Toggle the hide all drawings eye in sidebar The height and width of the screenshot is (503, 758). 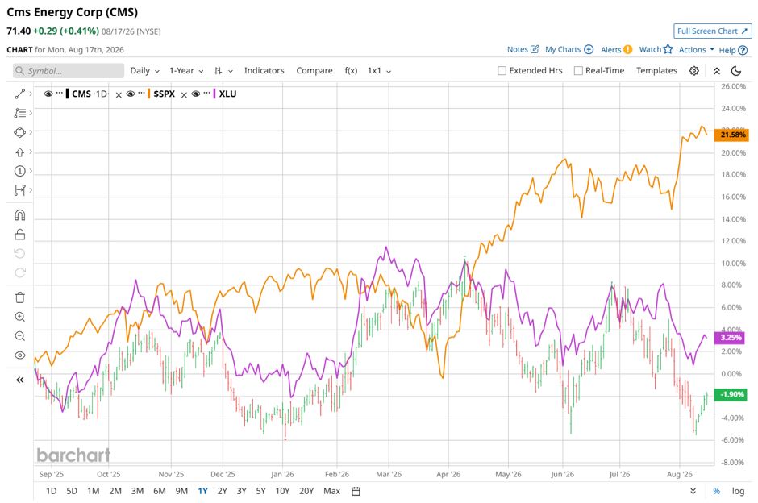pos(20,355)
